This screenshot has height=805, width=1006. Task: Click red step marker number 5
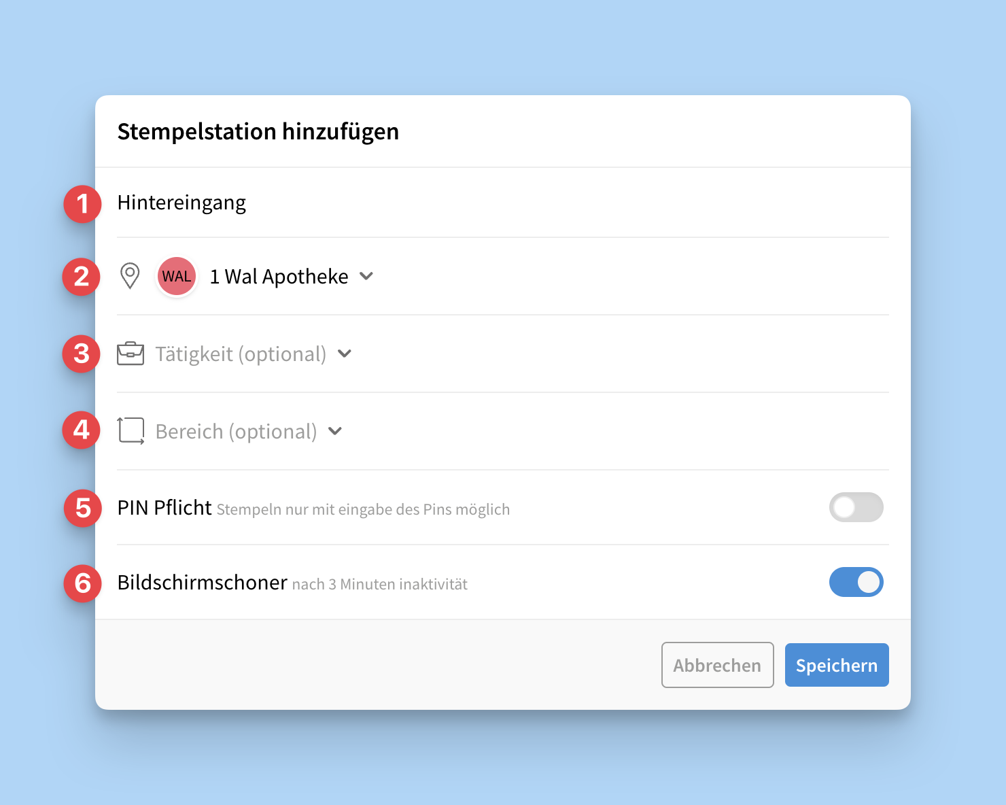pyautogui.click(x=83, y=508)
